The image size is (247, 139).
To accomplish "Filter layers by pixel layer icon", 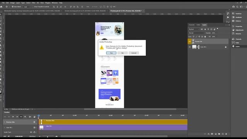I will 202,29.
